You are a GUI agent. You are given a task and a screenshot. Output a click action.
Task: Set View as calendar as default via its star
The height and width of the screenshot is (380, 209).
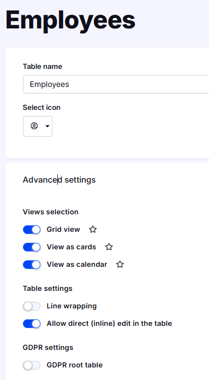pos(120,265)
